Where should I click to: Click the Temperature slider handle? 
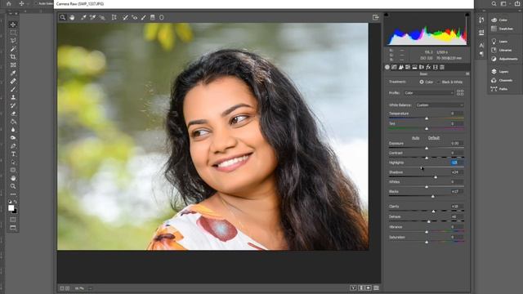(427, 118)
